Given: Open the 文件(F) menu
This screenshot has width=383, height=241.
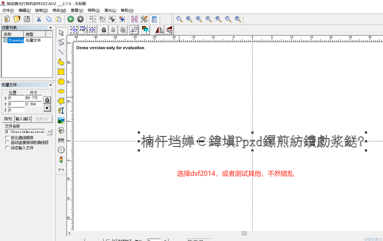Looking at the screenshot, I should pyautogui.click(x=8, y=10).
